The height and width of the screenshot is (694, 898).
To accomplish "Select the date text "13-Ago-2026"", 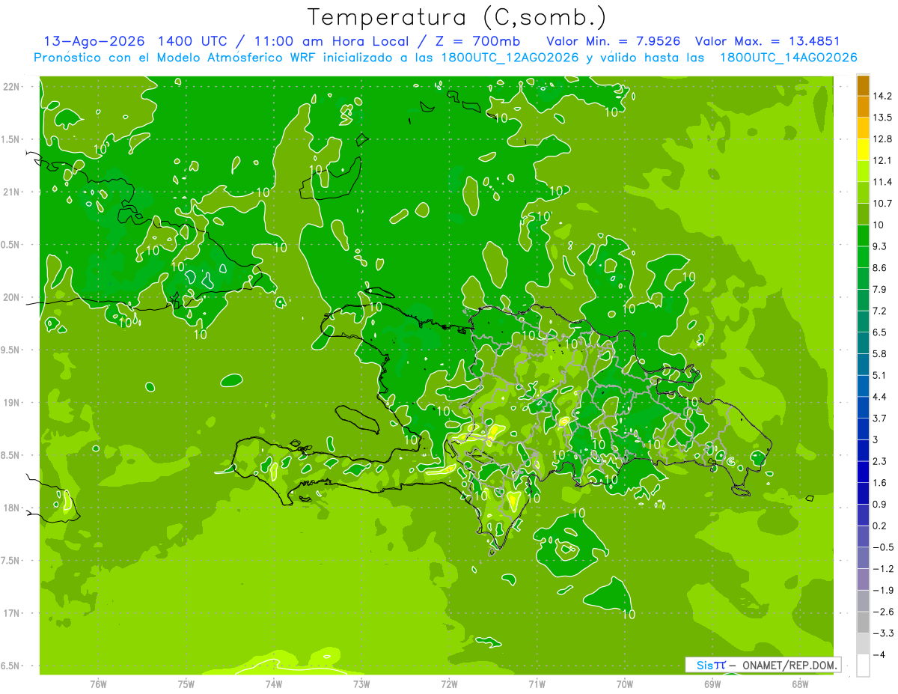I will click(x=94, y=41).
